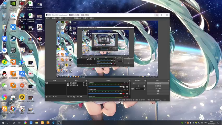
Task: Open the Epic Games Launcher desktop icon
Action: tap(13, 52)
